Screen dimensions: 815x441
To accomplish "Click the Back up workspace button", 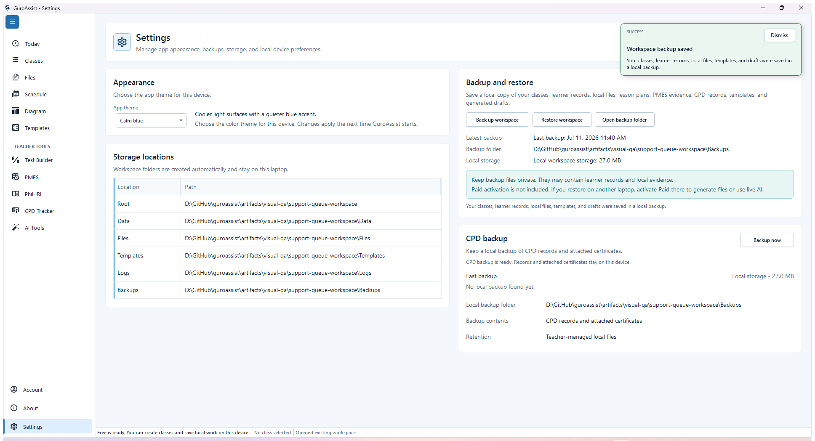I will pyautogui.click(x=497, y=120).
